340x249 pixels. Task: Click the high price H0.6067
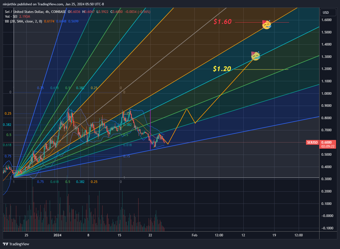click(x=89, y=12)
